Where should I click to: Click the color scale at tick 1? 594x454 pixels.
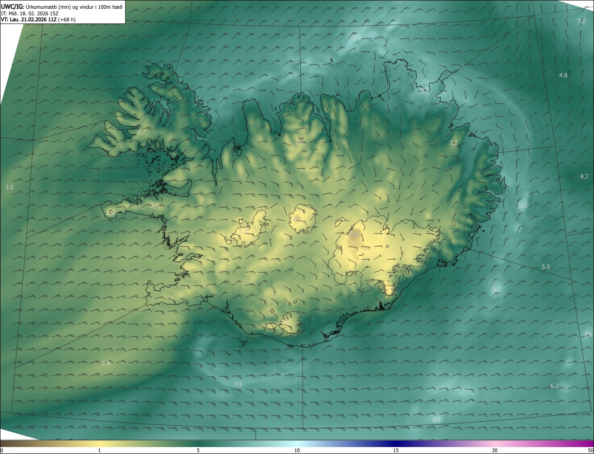pyautogui.click(x=99, y=450)
